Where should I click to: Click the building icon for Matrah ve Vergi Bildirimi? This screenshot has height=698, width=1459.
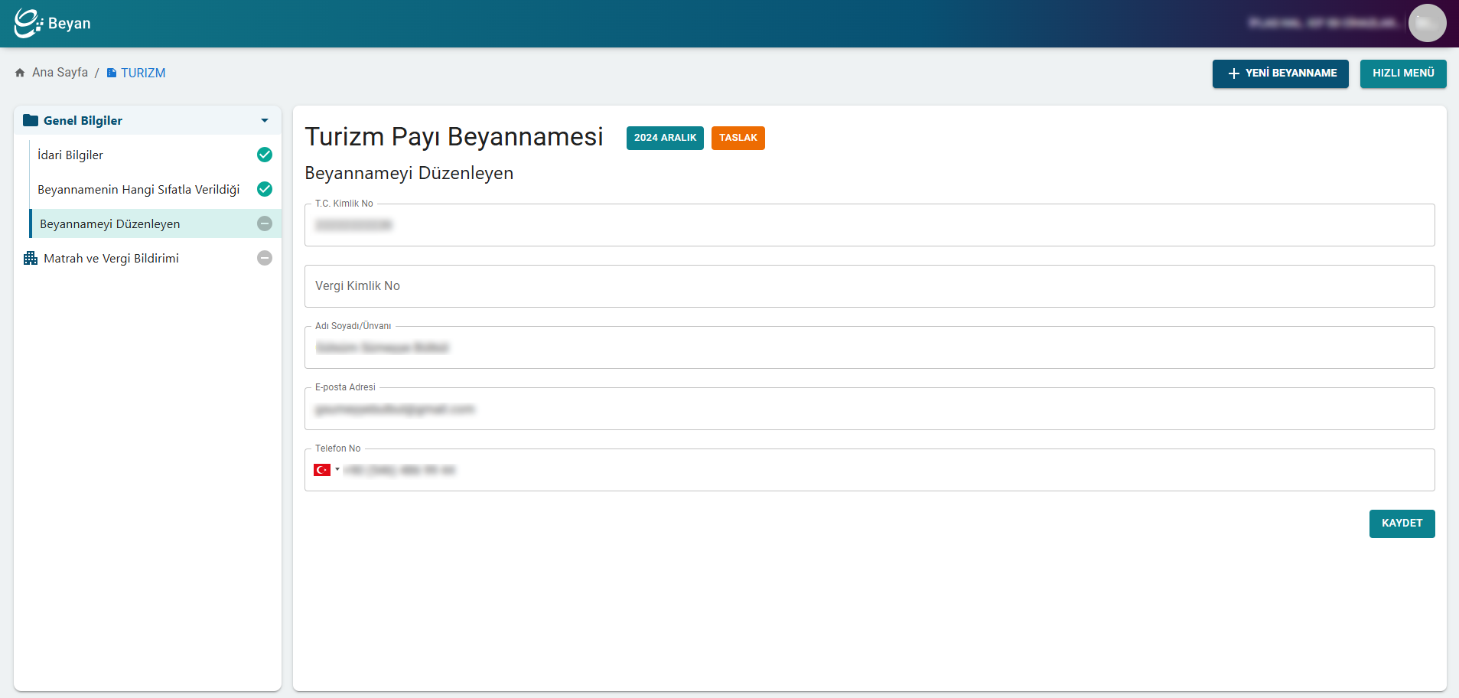31,258
